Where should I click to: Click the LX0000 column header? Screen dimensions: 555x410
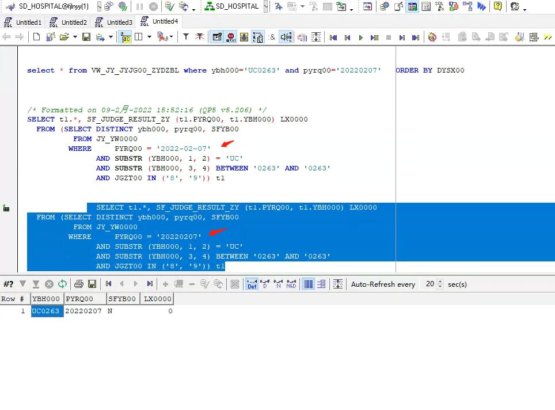157,299
